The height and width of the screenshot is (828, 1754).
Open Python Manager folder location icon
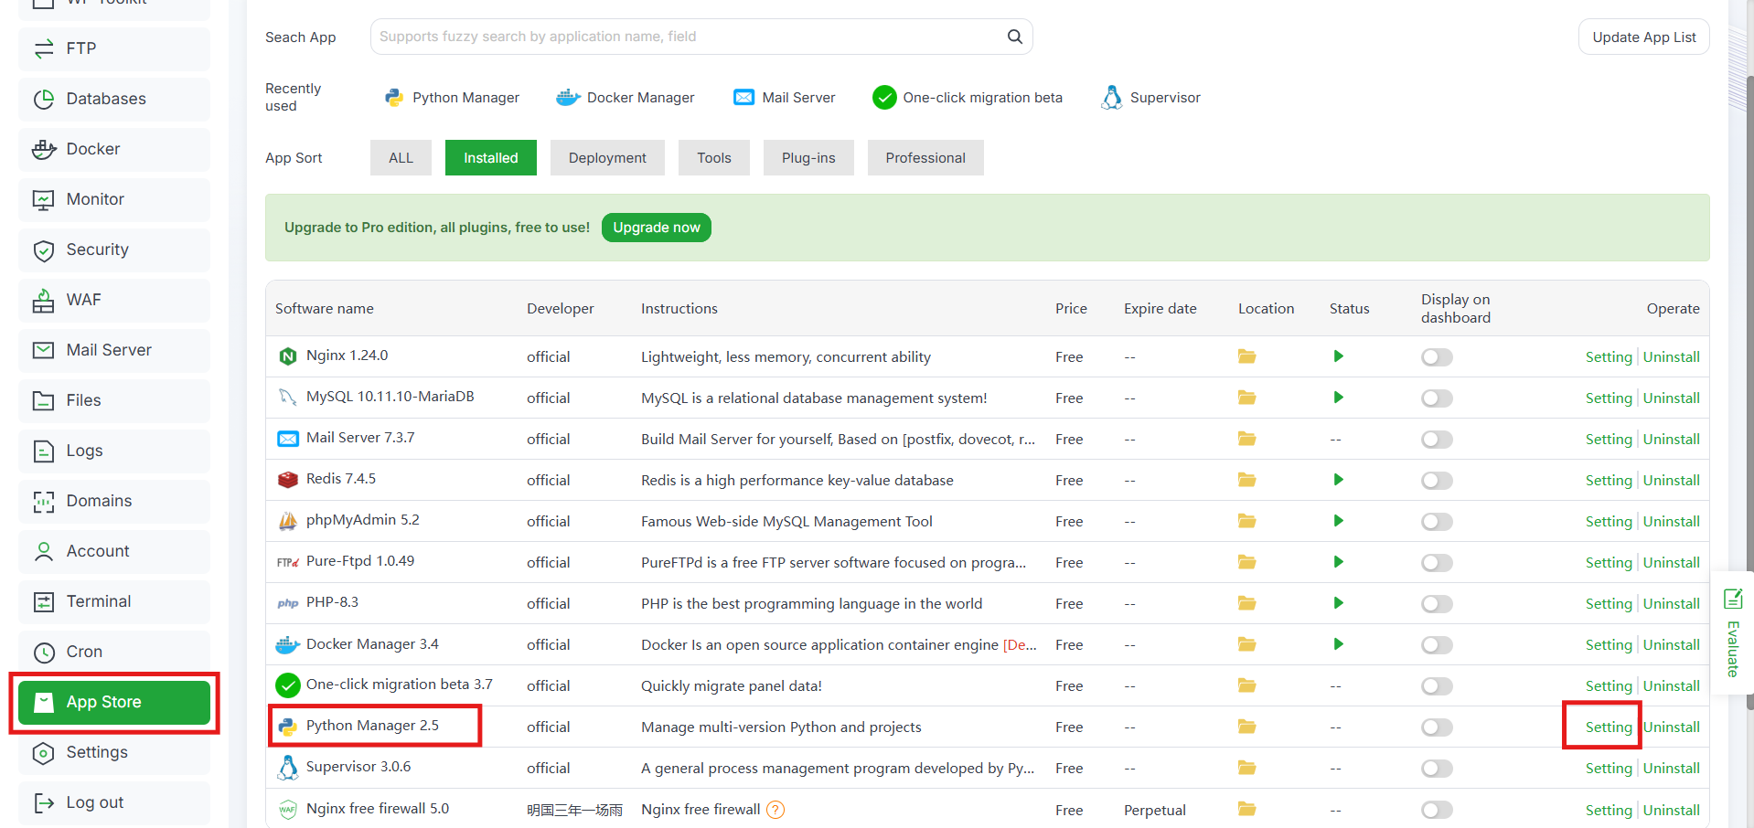1246,727
